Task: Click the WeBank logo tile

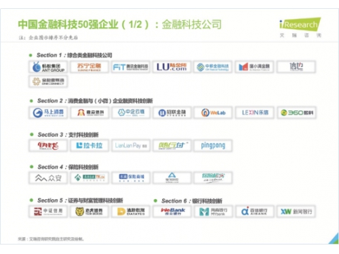Action: point(172,211)
